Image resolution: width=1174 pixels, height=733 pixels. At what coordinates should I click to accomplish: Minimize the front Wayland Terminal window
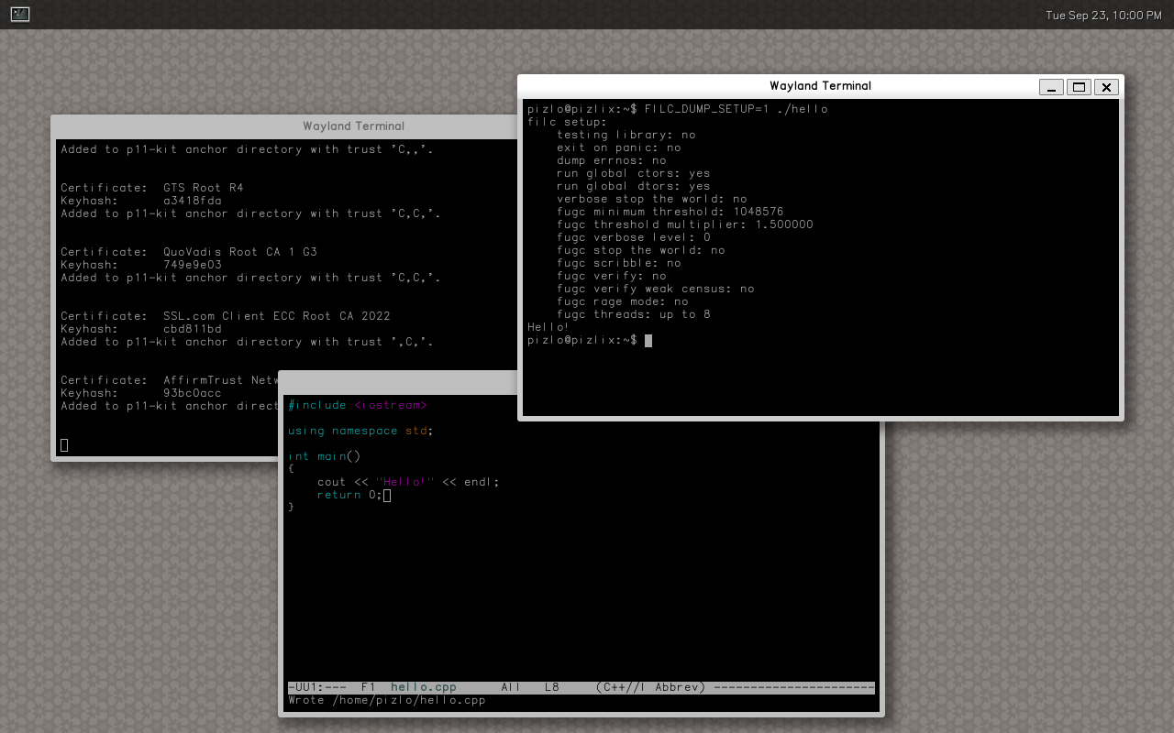point(1051,87)
